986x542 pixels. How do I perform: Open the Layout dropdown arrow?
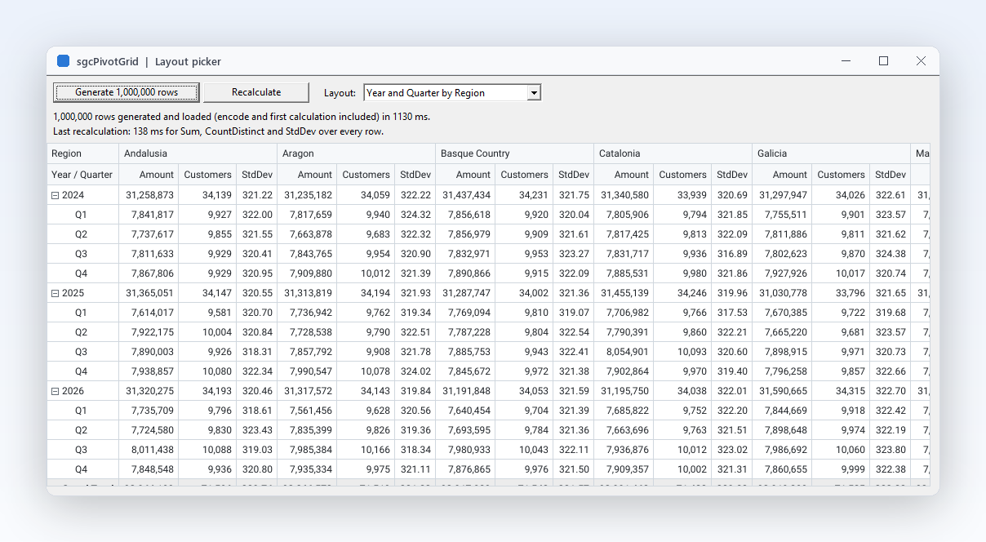(534, 93)
